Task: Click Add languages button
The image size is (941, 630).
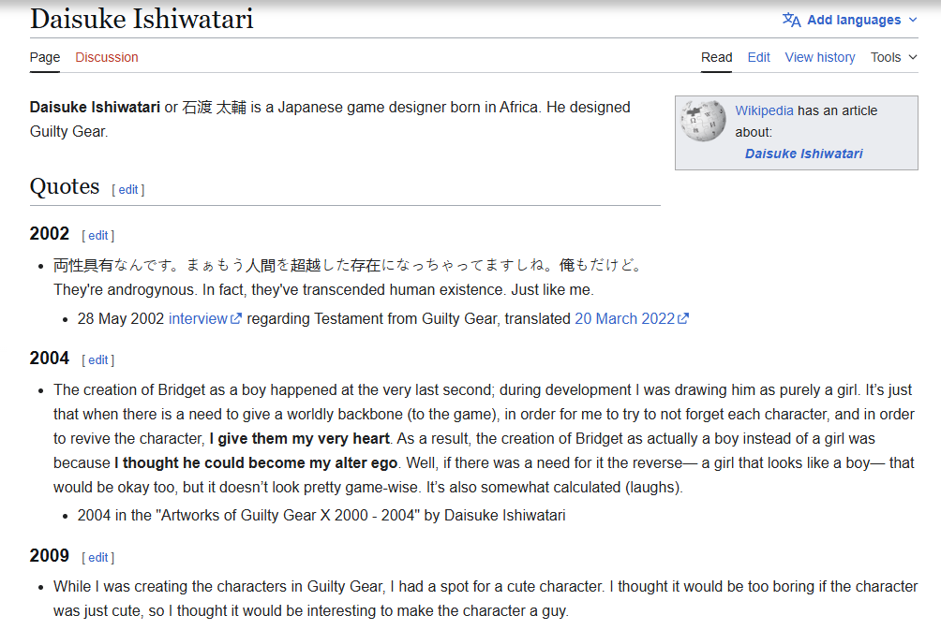Action: coord(850,20)
